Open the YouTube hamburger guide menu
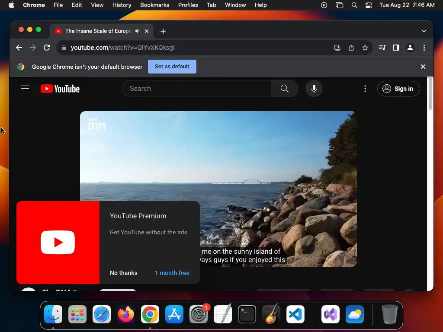 (25, 89)
